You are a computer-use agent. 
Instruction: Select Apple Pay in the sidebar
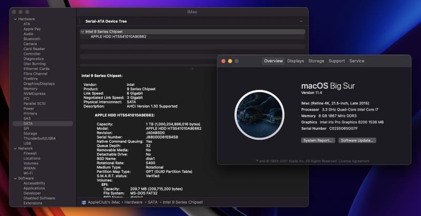pyautogui.click(x=32, y=29)
